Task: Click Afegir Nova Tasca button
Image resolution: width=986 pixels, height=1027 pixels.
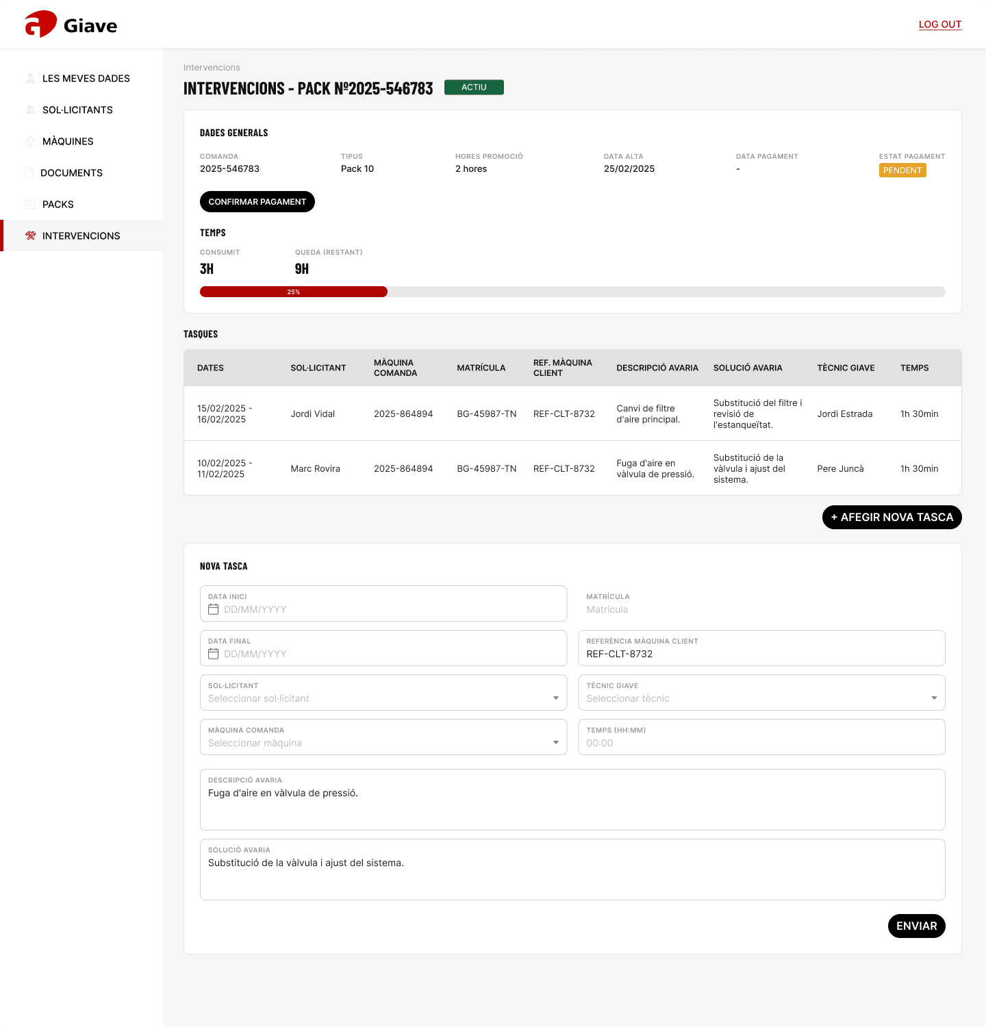Action: [x=892, y=518]
